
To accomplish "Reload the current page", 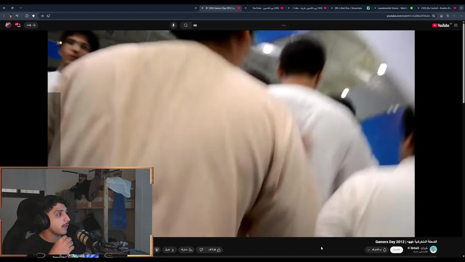I will (448, 16).
